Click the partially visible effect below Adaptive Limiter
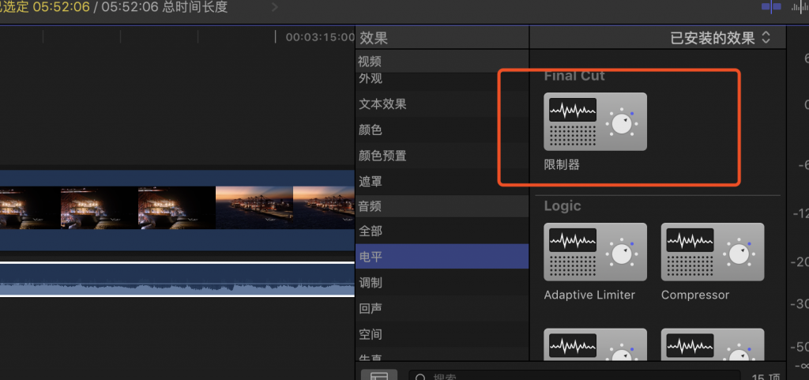This screenshot has height=380, width=809. coord(595,344)
